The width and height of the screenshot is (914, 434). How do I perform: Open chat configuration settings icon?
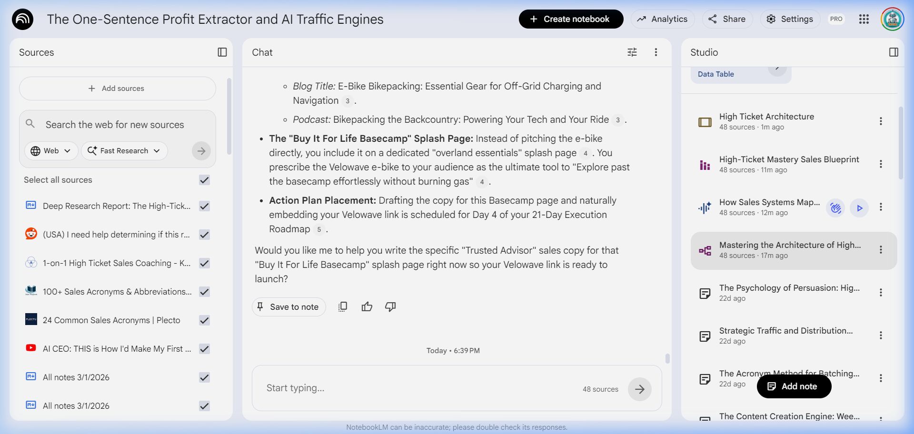pos(632,52)
